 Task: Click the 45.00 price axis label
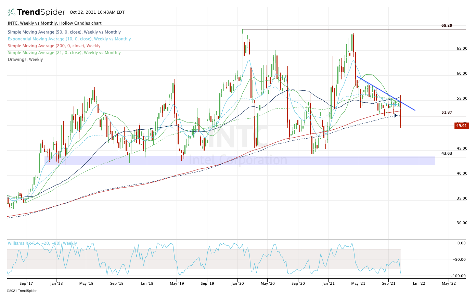click(x=462, y=149)
